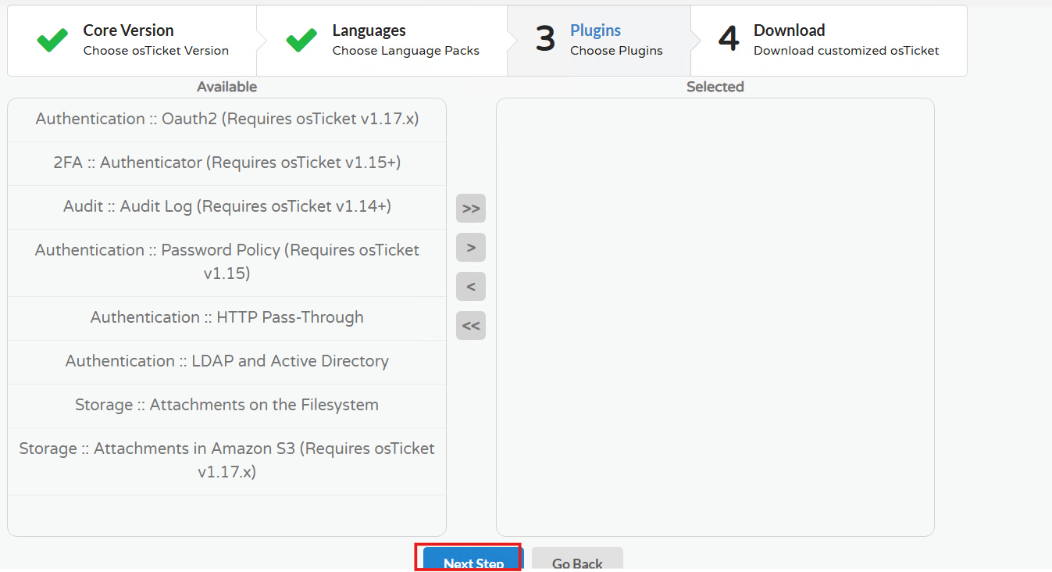Select Audit :: Audit Log plugin
This screenshot has height=572, width=1052.
coord(227,207)
